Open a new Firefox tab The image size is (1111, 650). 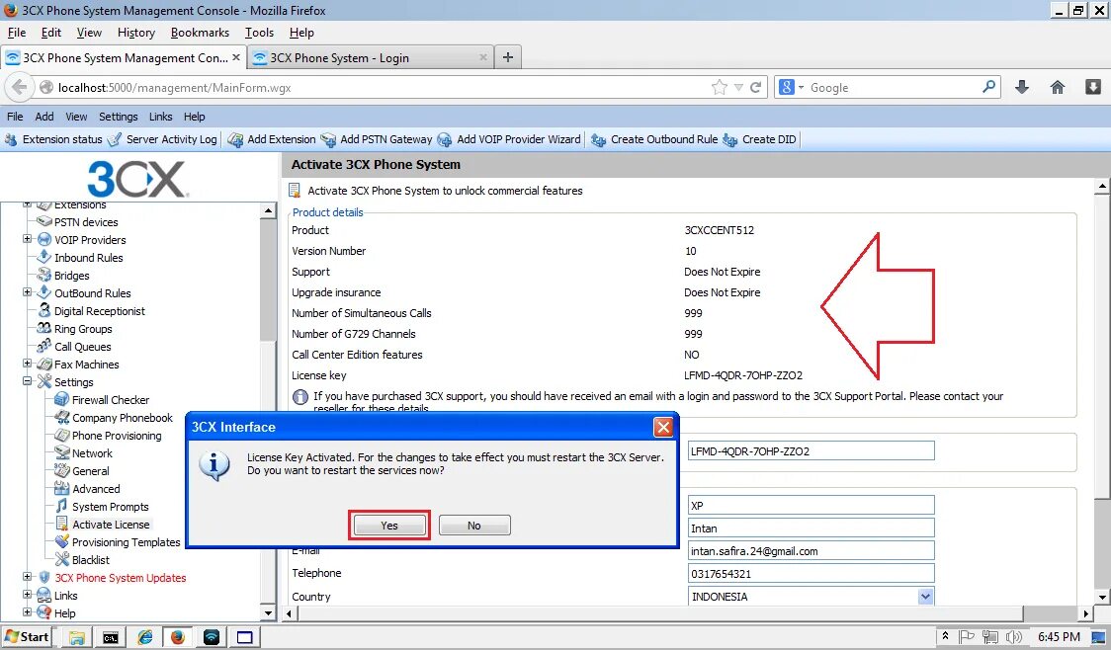(x=507, y=57)
